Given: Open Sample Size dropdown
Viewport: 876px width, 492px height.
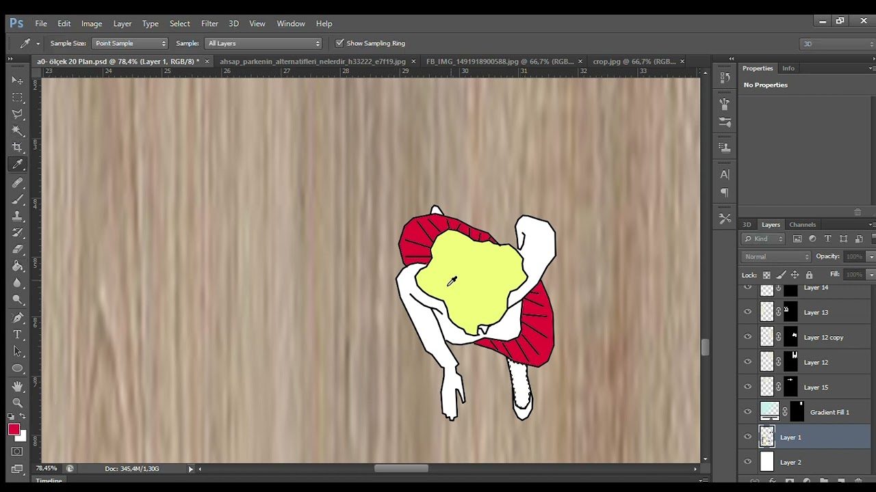Looking at the screenshot, I should [x=130, y=43].
